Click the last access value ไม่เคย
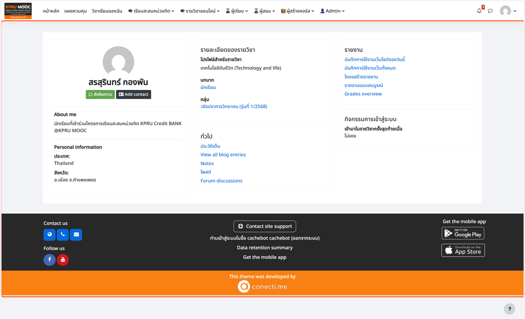 tap(350, 136)
